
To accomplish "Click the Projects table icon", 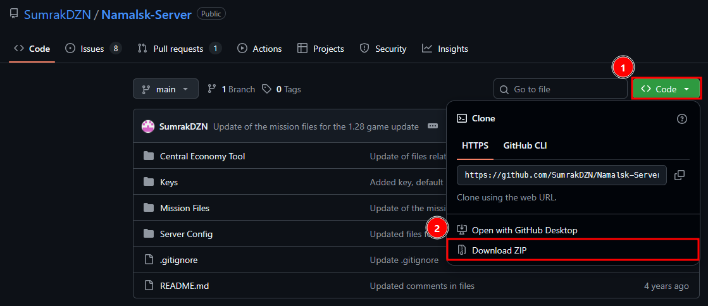I will [302, 48].
